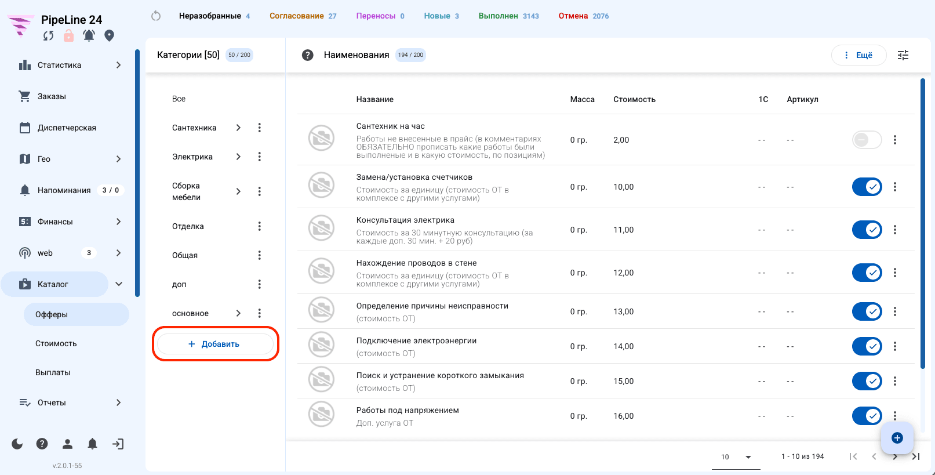Open the three-dot menu for Замена/установка счетчиков
The width and height of the screenshot is (935, 475).
tap(895, 187)
